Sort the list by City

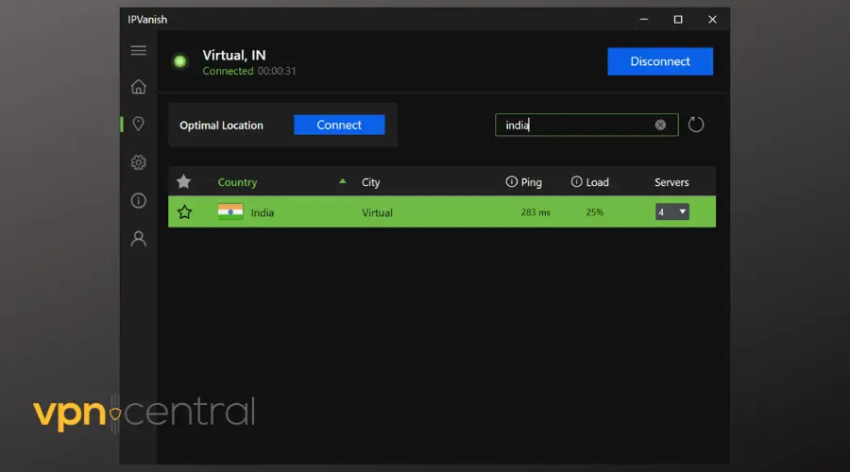pyautogui.click(x=371, y=182)
